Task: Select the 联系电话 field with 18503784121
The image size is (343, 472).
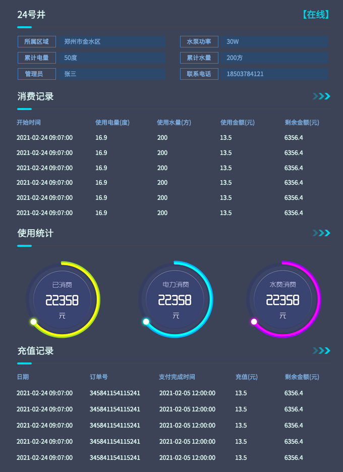Action: [274, 74]
